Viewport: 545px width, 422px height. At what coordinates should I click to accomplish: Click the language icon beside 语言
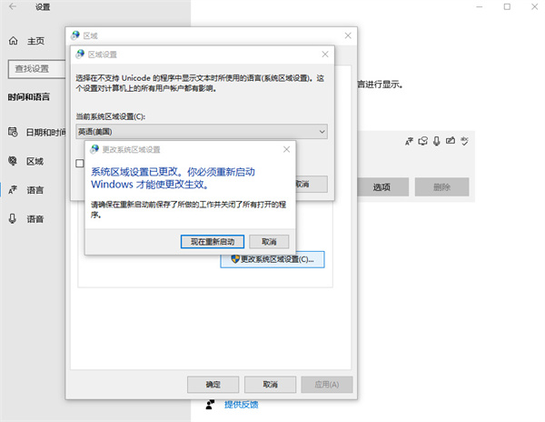point(13,190)
